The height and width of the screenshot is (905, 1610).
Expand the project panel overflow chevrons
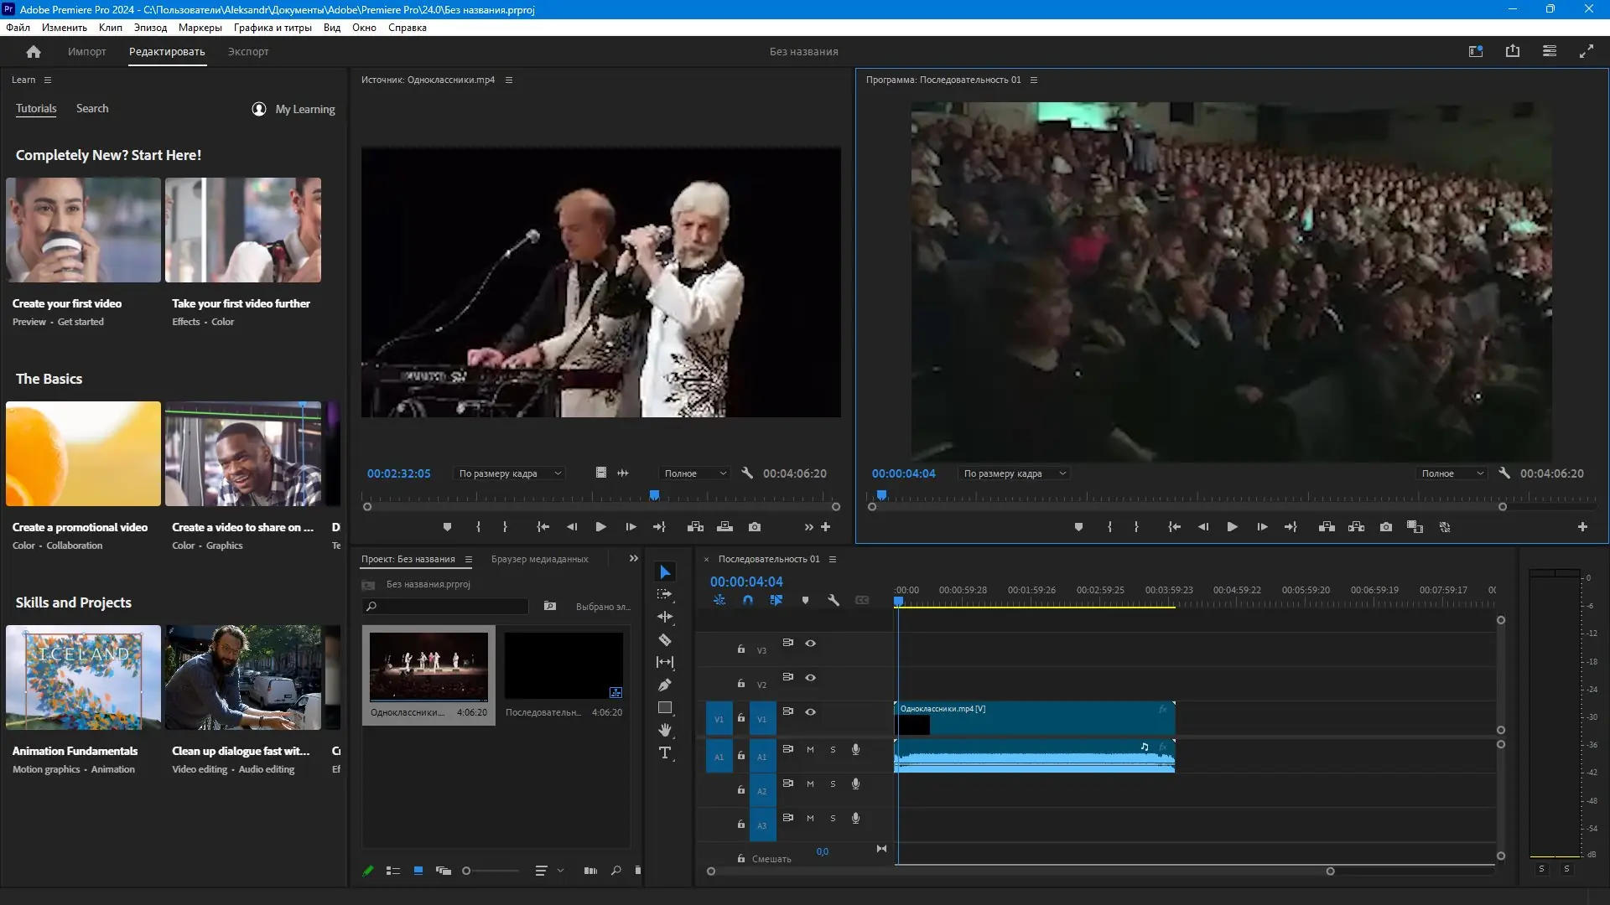[634, 558]
